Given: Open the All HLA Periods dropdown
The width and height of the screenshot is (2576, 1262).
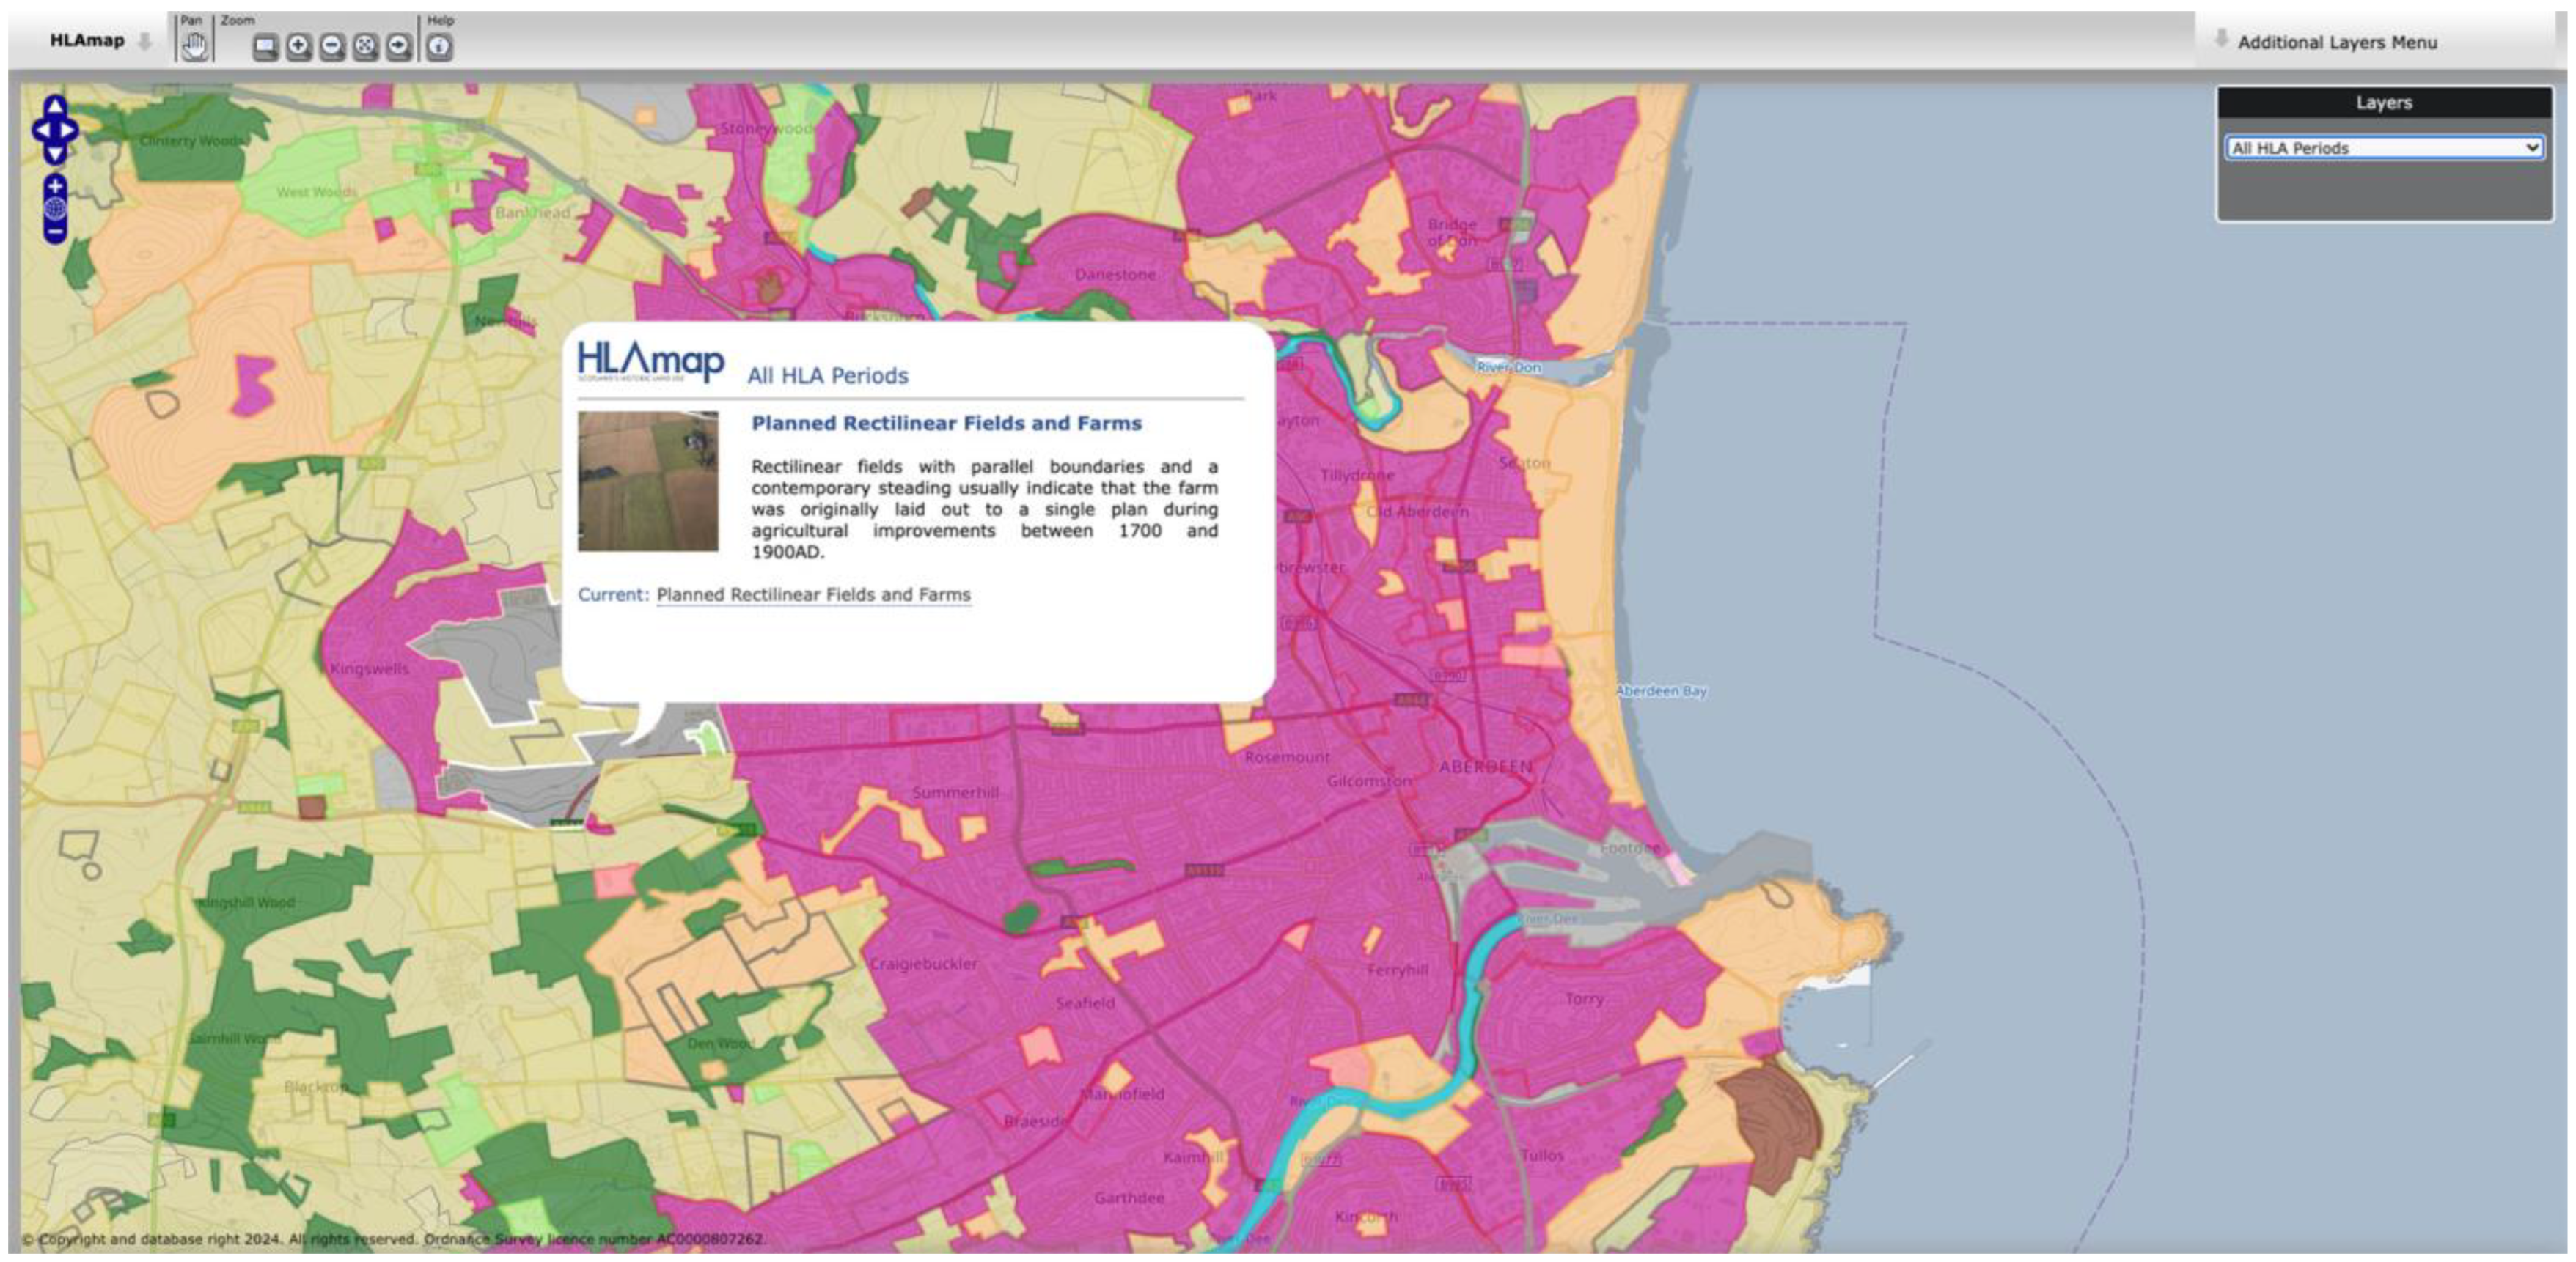Looking at the screenshot, I should [x=2383, y=148].
